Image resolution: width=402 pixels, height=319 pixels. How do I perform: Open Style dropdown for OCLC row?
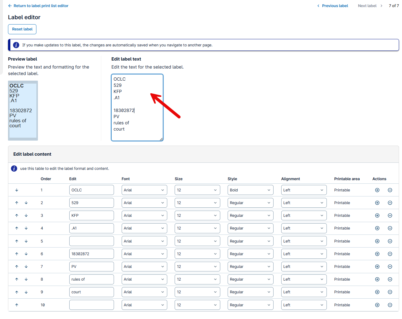[x=250, y=190]
